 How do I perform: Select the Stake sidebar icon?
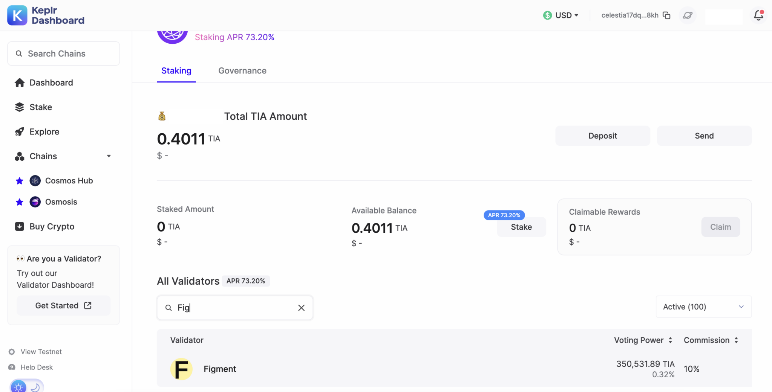[x=19, y=107]
